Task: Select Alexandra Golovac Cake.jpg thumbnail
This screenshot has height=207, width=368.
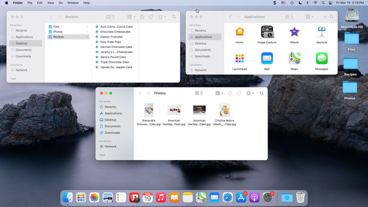Action: tap(149, 110)
